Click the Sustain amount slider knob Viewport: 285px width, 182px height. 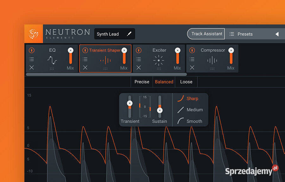pos(160,110)
